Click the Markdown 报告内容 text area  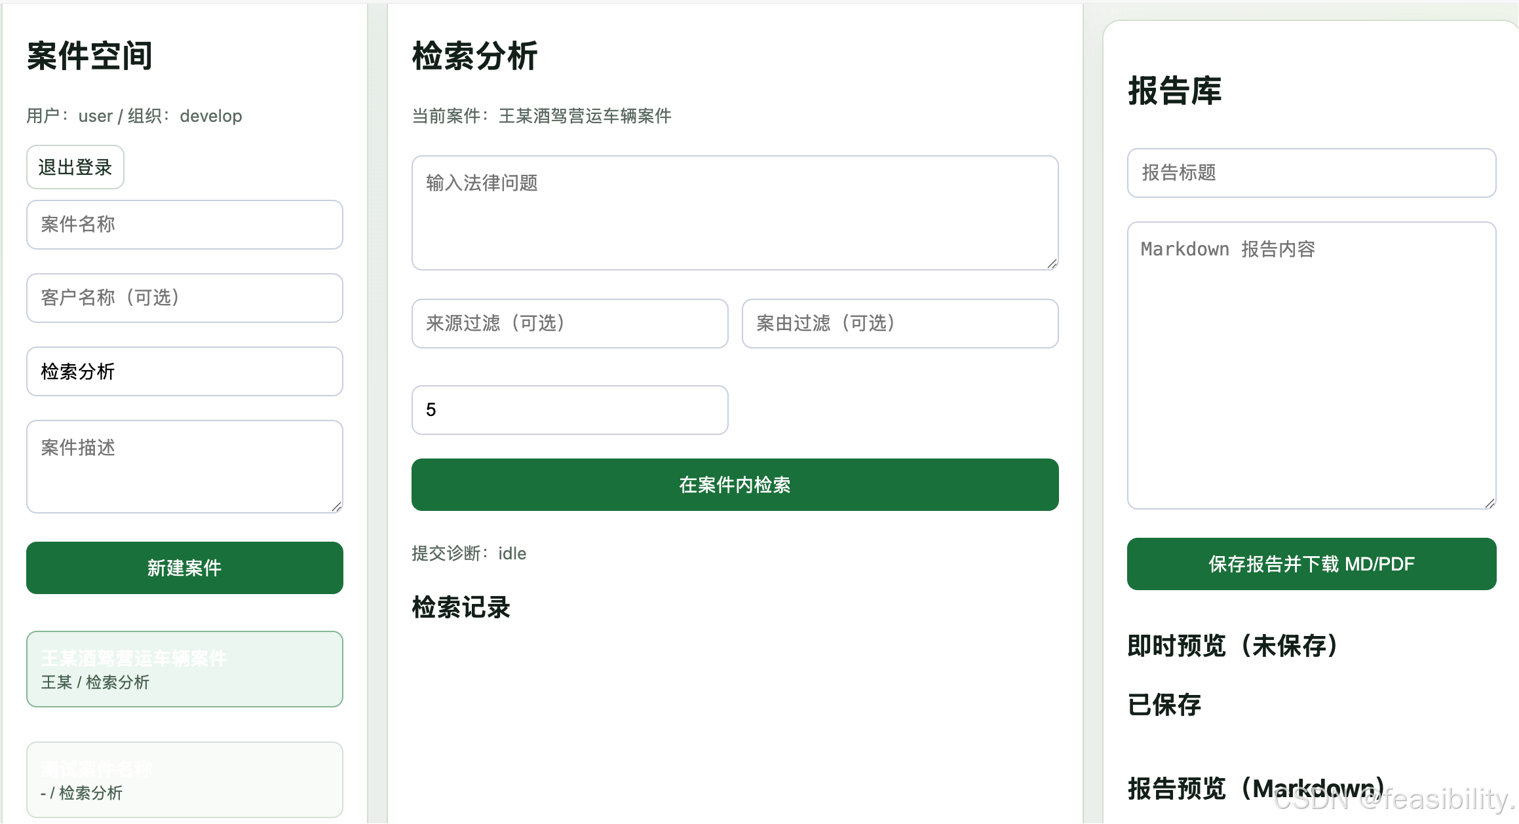coord(1311,365)
